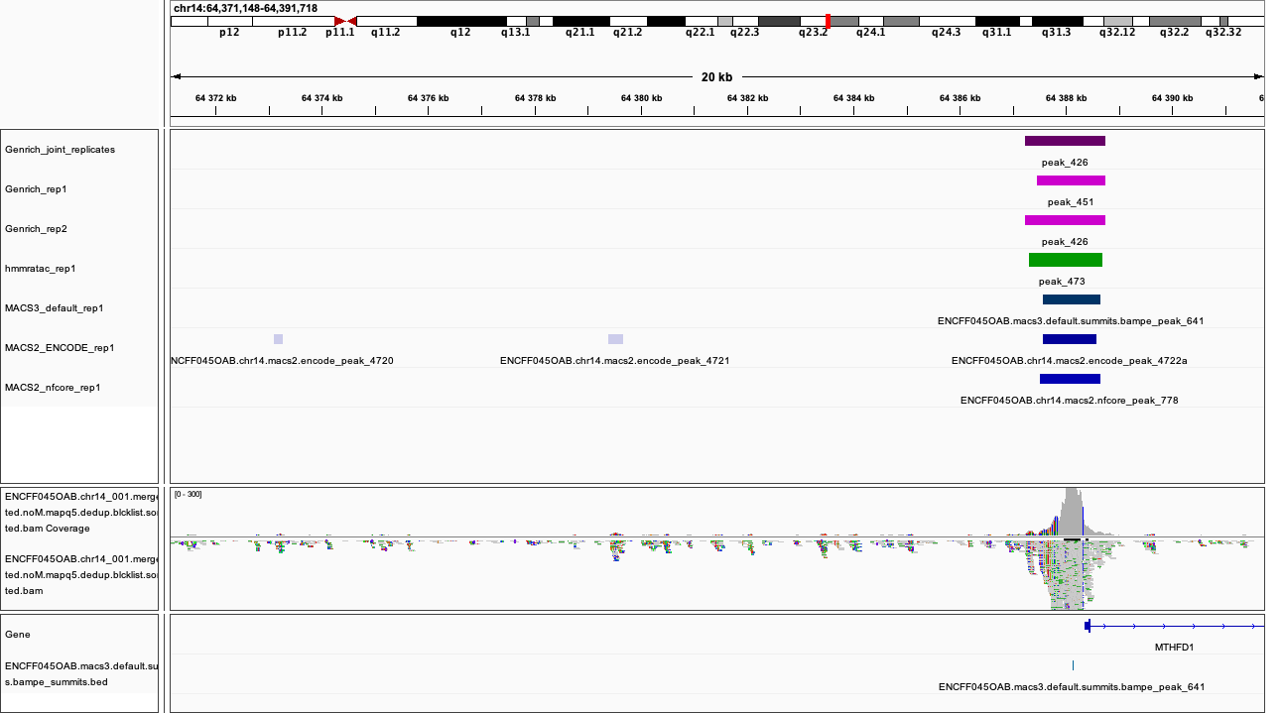Click the Genrich_rep1 peak_451 magenta bar
This screenshot has width=1282, height=713.
tap(1071, 180)
